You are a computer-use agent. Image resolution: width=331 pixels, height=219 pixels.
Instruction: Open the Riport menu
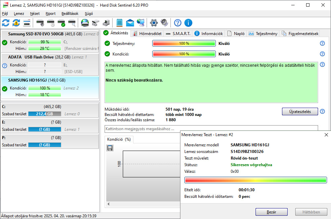[x=50, y=14]
